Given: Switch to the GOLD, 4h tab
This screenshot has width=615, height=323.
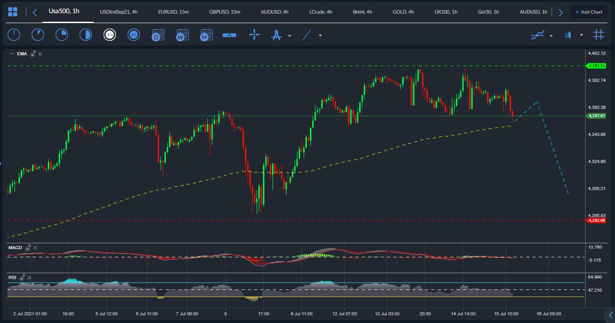Looking at the screenshot, I should [x=403, y=12].
